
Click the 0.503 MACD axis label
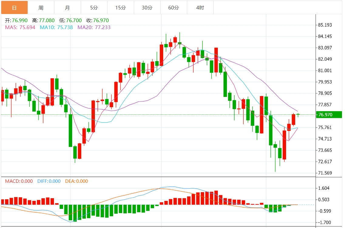pos(324,199)
